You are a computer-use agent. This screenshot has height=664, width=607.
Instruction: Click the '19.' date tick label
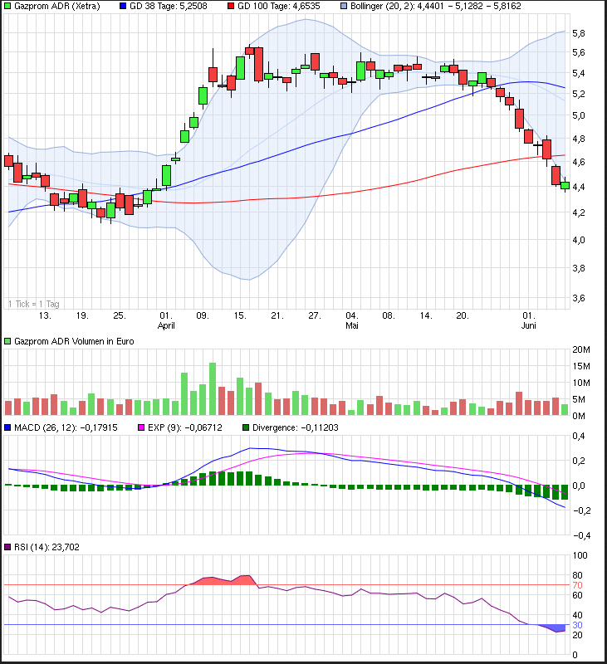[82, 316]
